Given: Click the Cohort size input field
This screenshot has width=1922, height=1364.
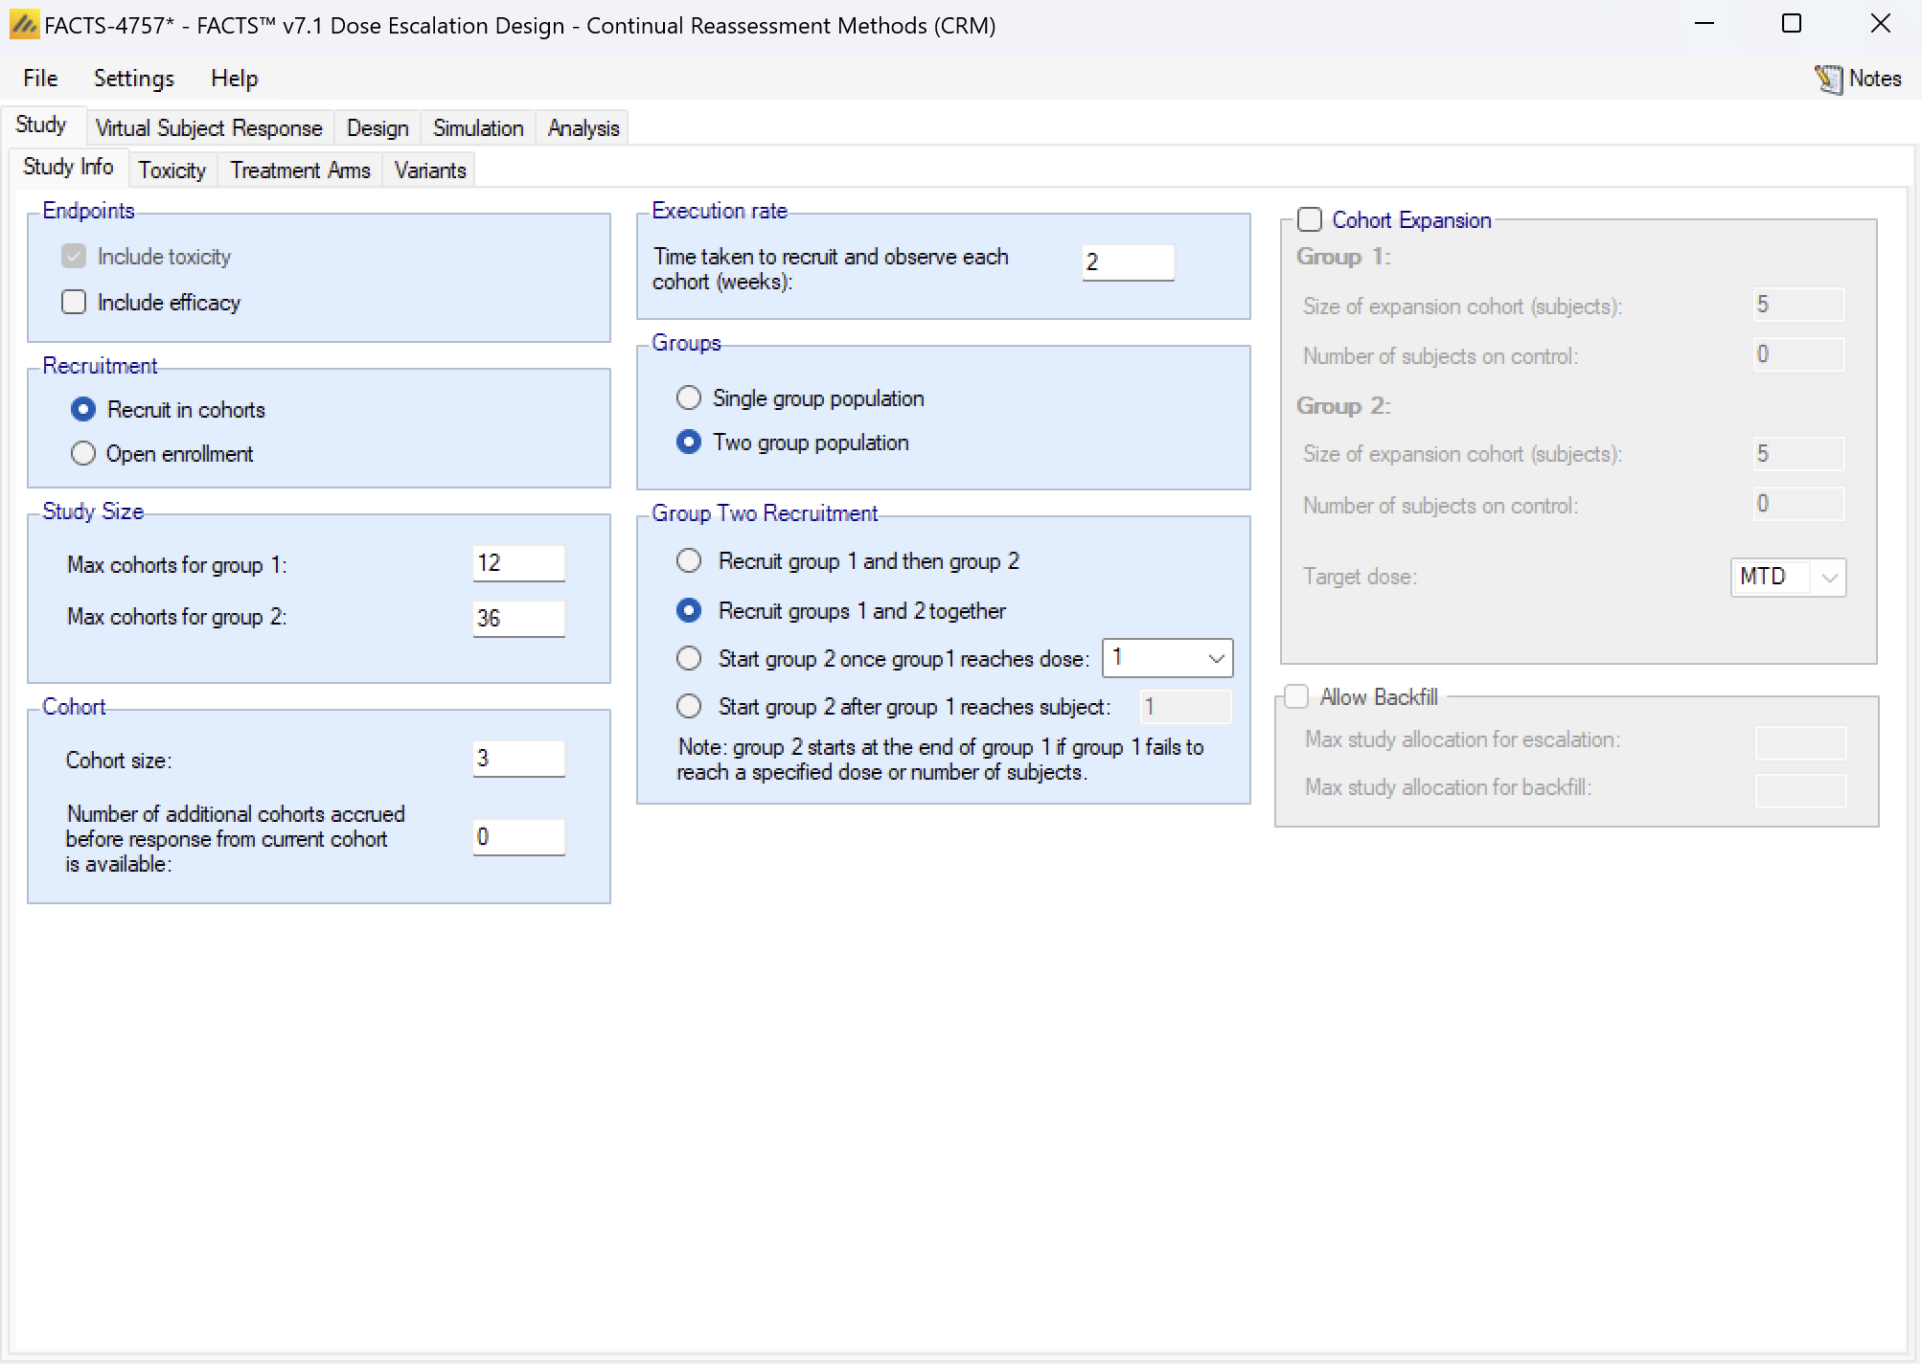Looking at the screenshot, I should click(x=517, y=759).
